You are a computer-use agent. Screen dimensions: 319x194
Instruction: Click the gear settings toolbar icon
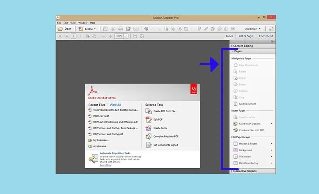click(146, 29)
